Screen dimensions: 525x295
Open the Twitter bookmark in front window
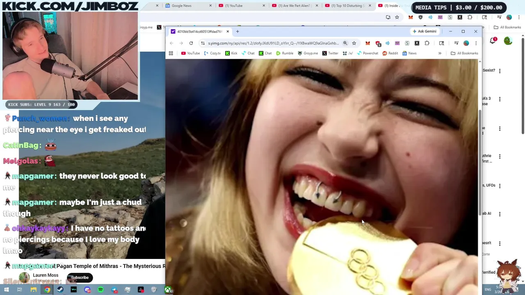point(330,53)
